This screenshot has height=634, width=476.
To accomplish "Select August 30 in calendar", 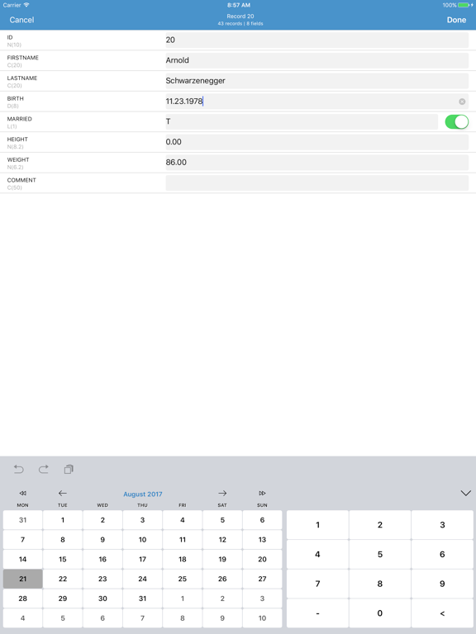I will click(x=102, y=599).
